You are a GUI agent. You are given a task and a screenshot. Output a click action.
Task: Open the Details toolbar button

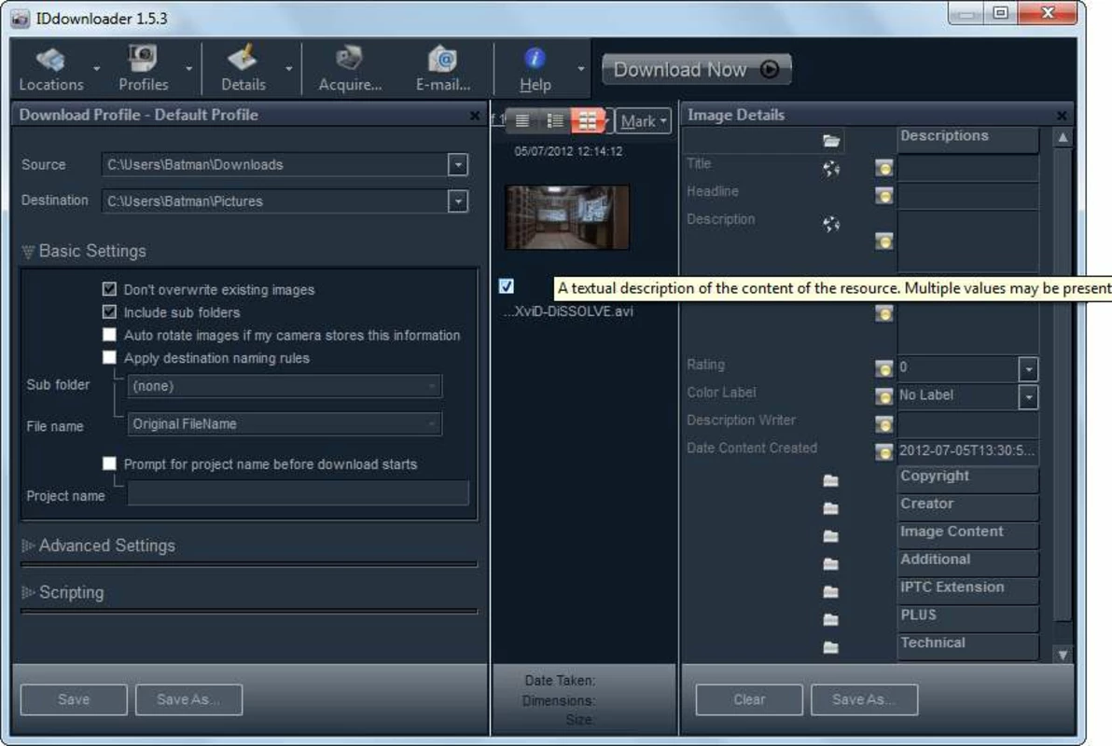pos(243,70)
